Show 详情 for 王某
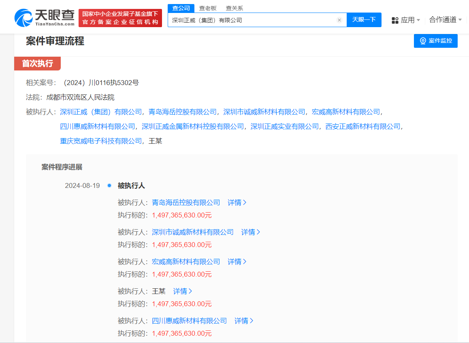The width and height of the screenshot is (469, 343). (x=183, y=291)
